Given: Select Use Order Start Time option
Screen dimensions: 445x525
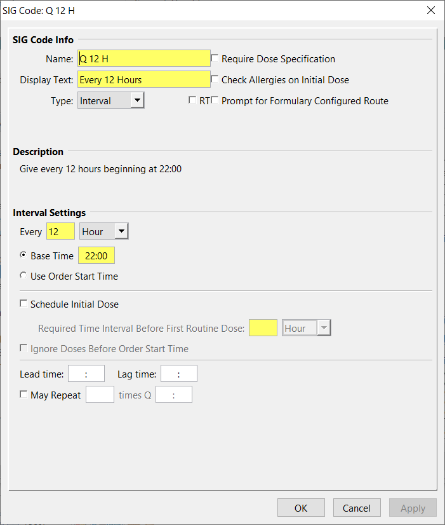Looking at the screenshot, I should click(23, 276).
